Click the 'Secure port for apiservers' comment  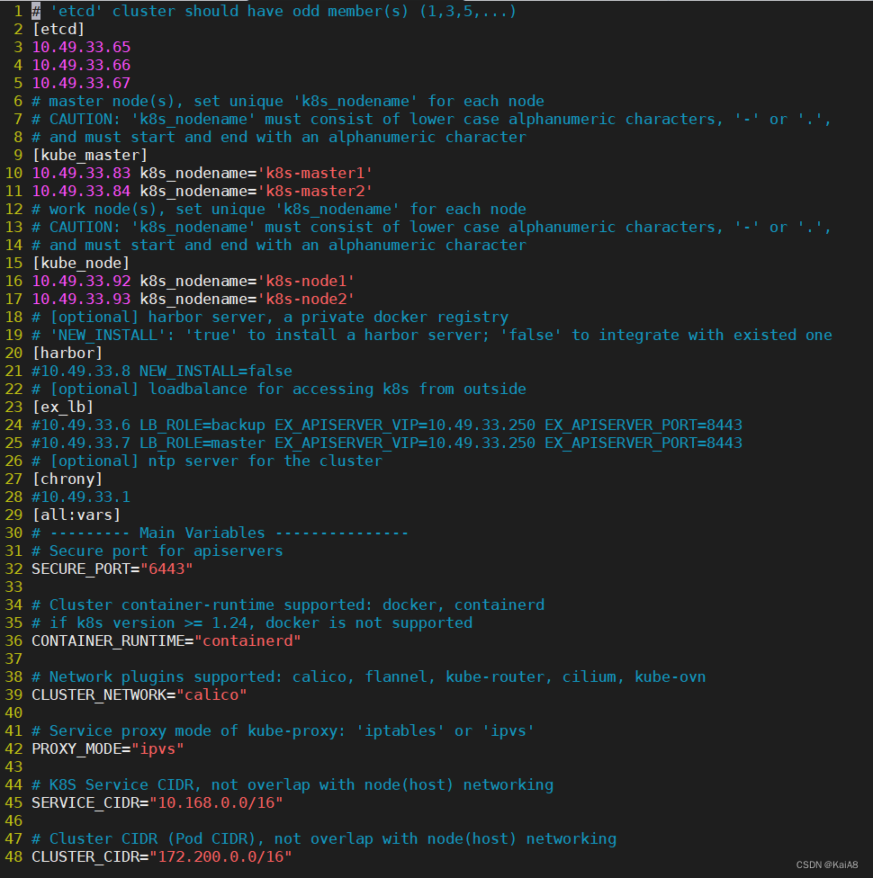coord(157,551)
